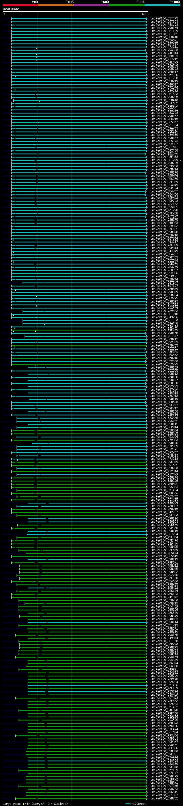Select the query ID AV418642
The image size is (183, 806).
(11, 9)
